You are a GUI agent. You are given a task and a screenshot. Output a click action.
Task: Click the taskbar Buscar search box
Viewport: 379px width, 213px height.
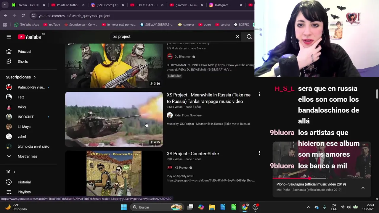[x=157, y=207]
